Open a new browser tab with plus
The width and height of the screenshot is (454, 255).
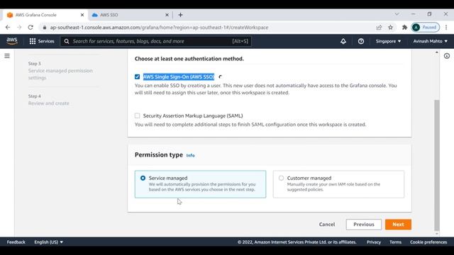tap(180, 15)
